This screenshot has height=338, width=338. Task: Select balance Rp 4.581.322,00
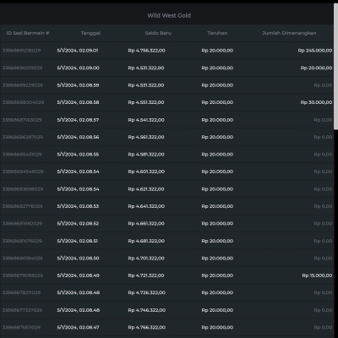tap(146, 155)
